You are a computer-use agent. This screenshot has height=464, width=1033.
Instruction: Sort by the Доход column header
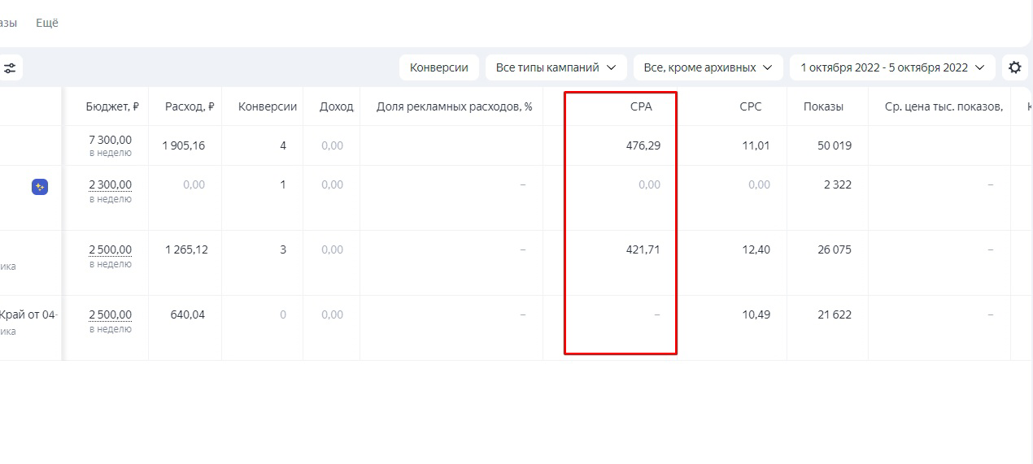(x=337, y=106)
